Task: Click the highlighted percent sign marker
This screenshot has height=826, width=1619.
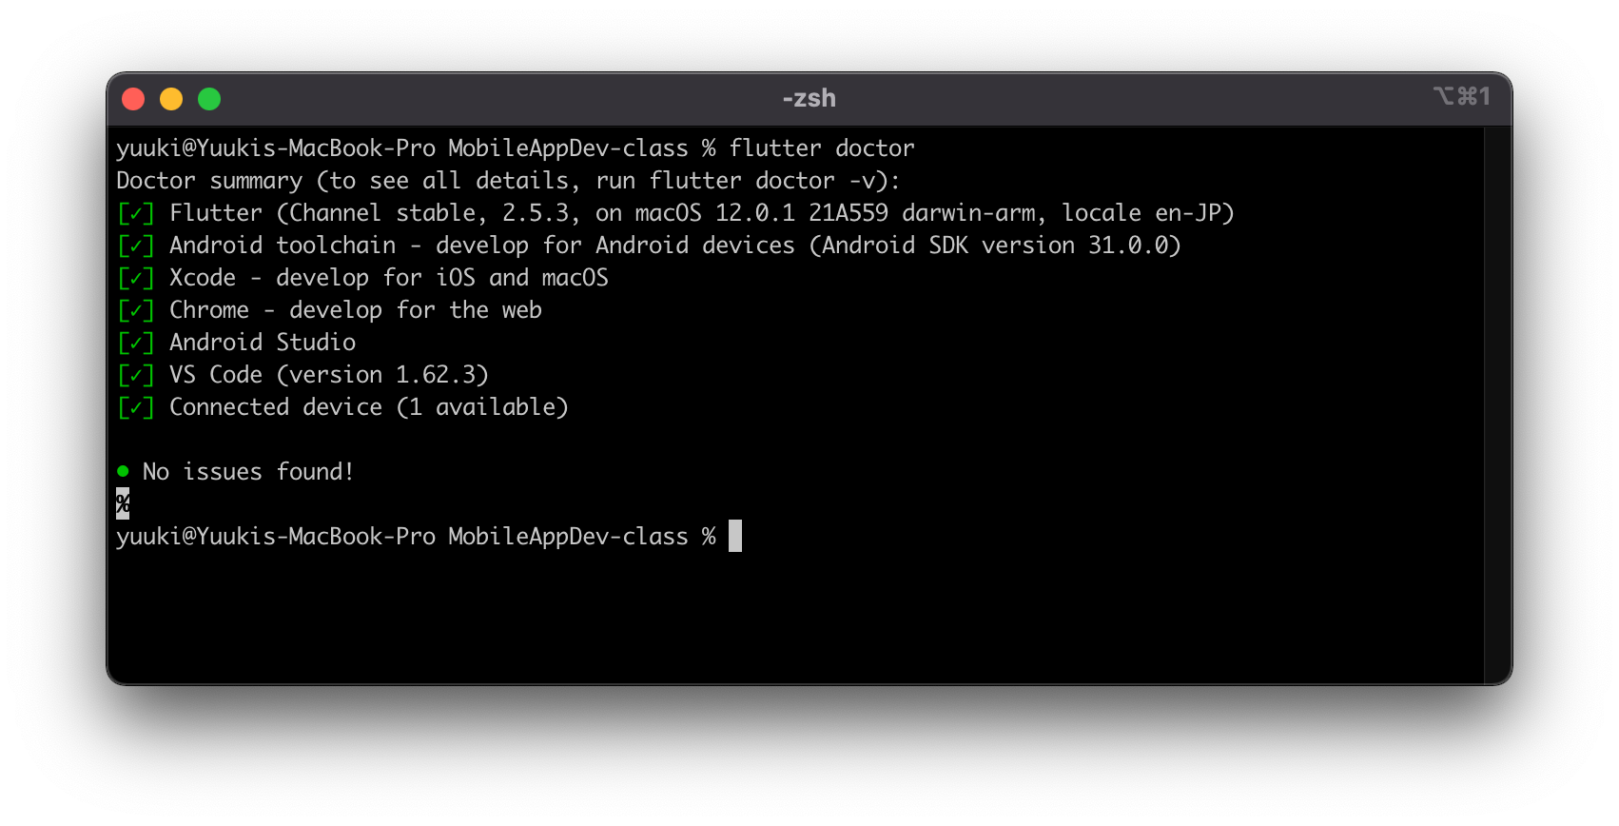Action: pyautogui.click(x=123, y=503)
